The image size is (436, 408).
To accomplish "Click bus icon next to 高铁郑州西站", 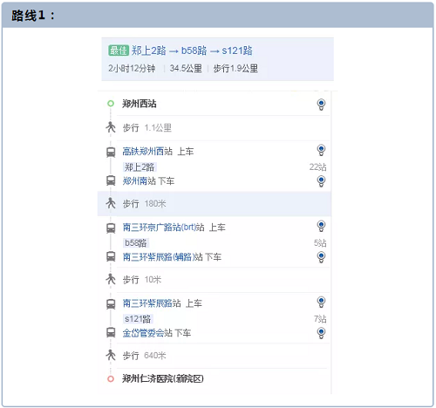I will pos(111,152).
